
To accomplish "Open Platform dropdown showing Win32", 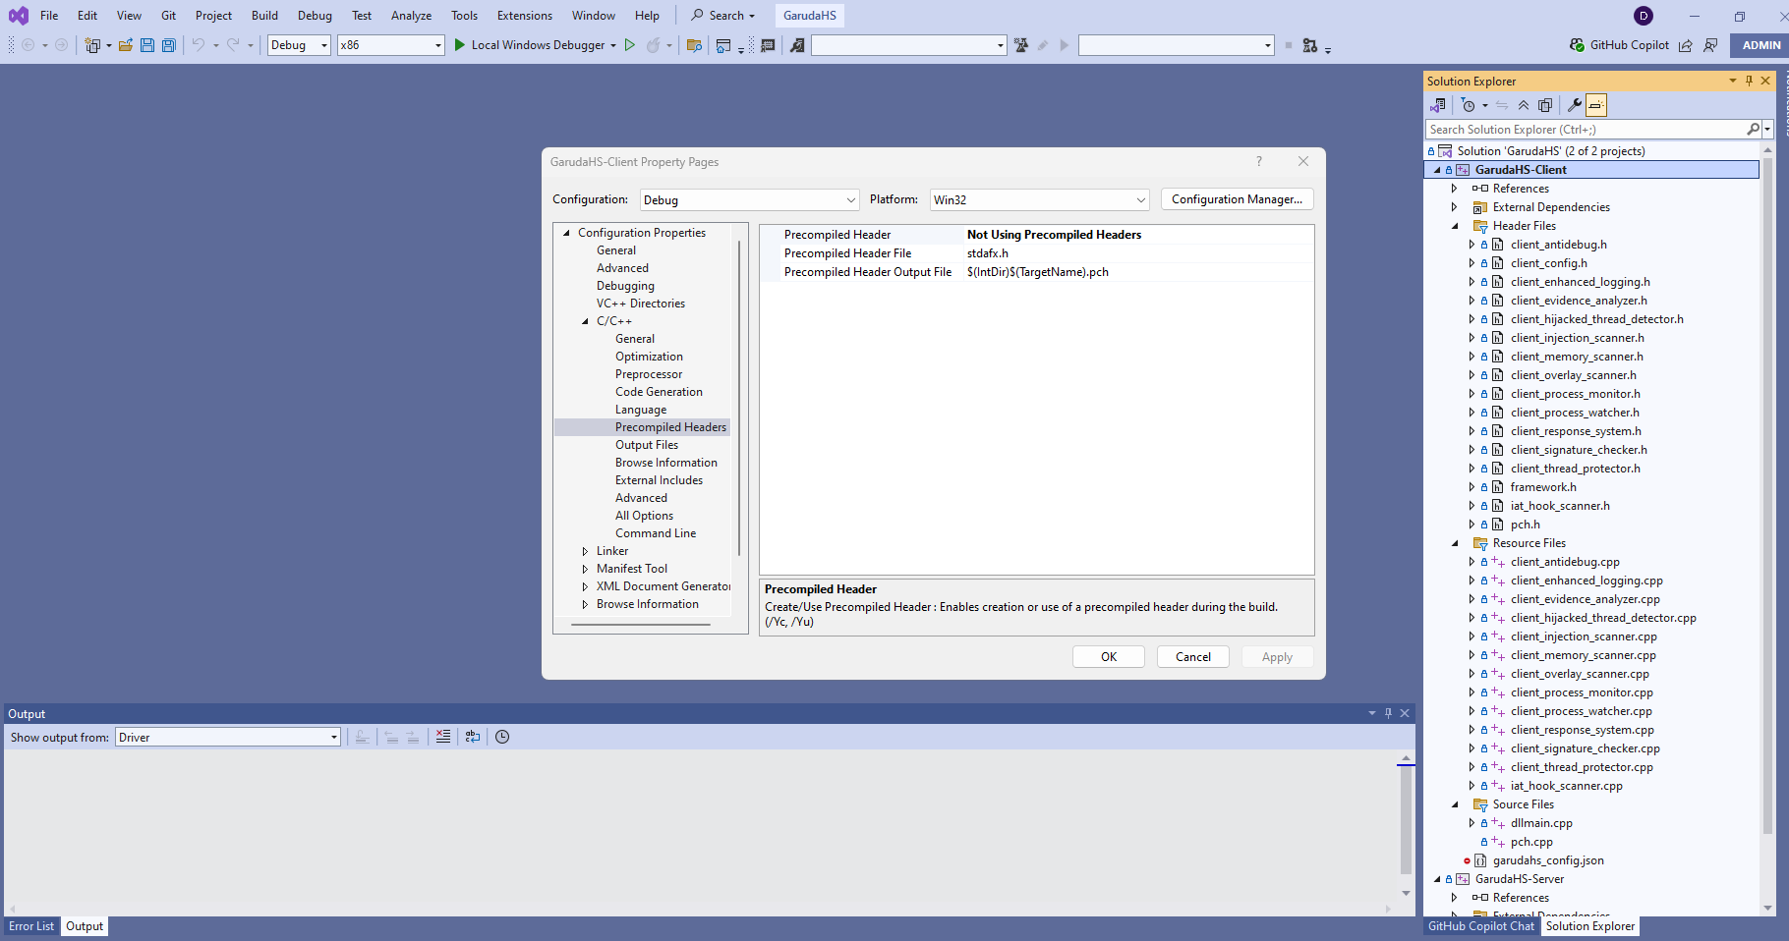I will click(1040, 199).
